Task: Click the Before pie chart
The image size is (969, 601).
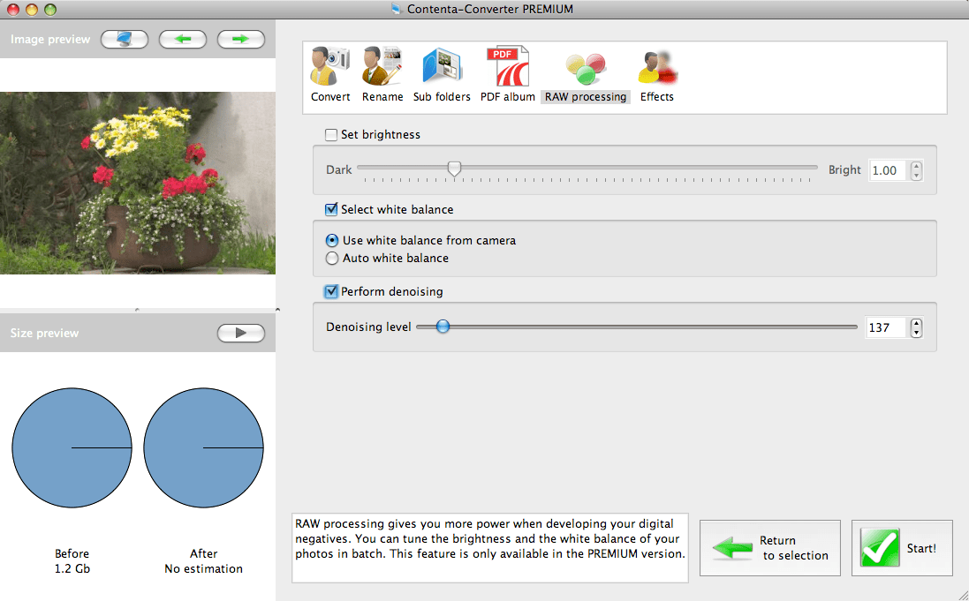Action: click(x=72, y=447)
